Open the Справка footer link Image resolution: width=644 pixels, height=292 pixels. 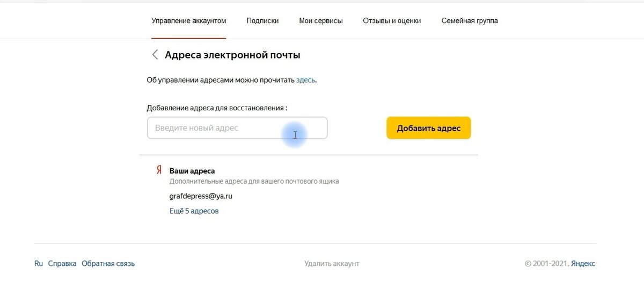tap(62, 264)
